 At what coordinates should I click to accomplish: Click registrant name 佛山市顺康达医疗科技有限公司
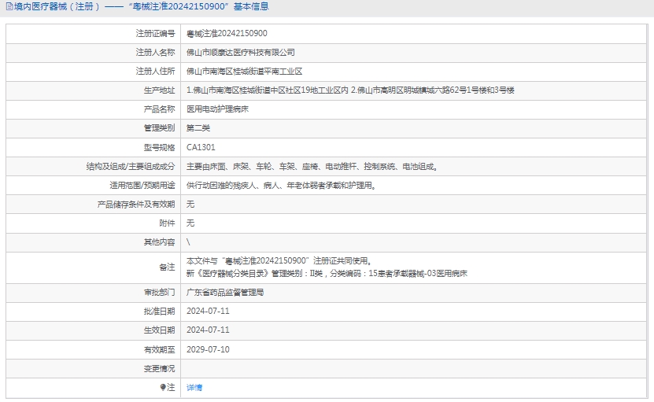point(240,52)
